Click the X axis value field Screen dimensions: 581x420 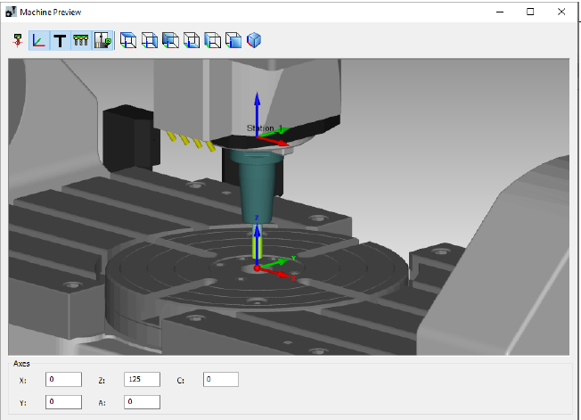click(x=63, y=380)
